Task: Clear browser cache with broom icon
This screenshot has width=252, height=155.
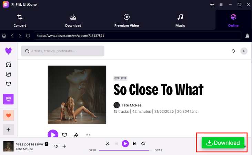Action: pos(247,36)
